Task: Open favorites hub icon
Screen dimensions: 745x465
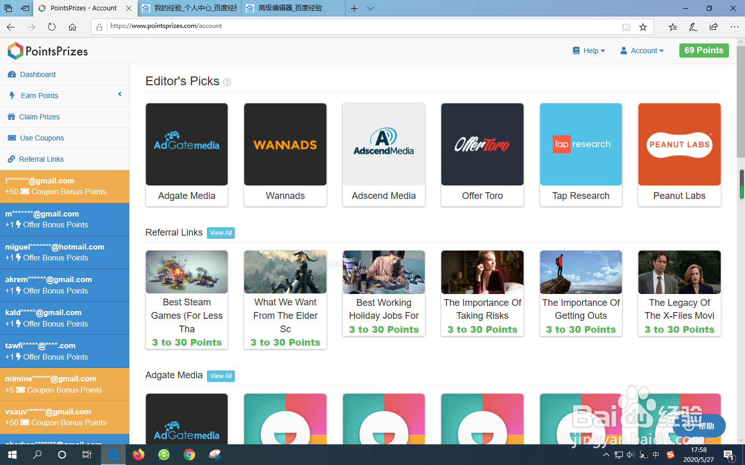Action: pos(673,27)
